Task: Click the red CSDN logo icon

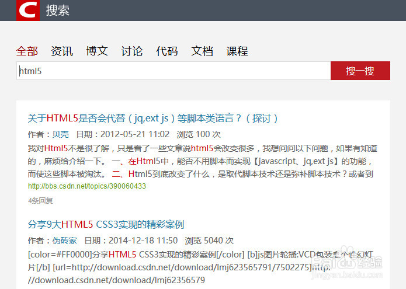Action: point(28,11)
